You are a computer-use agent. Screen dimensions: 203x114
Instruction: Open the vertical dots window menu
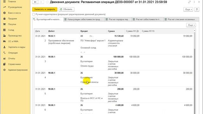tap(194, 2)
